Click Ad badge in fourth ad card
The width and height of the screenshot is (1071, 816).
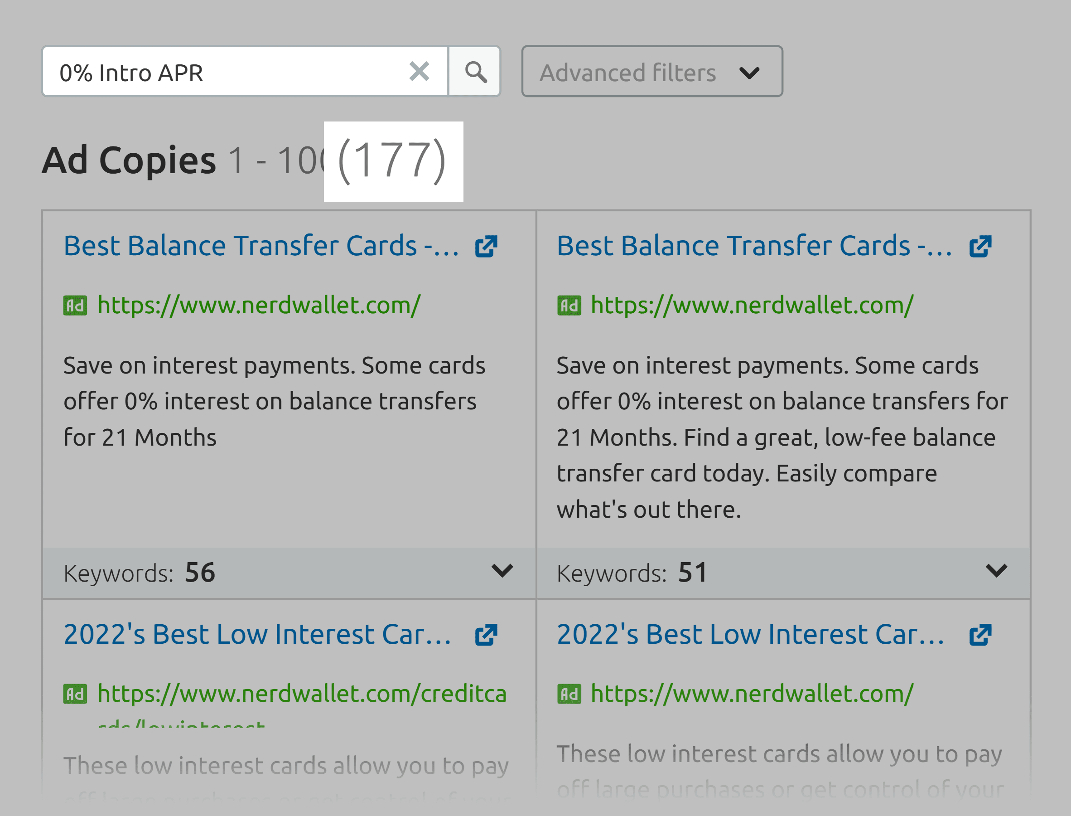(569, 694)
